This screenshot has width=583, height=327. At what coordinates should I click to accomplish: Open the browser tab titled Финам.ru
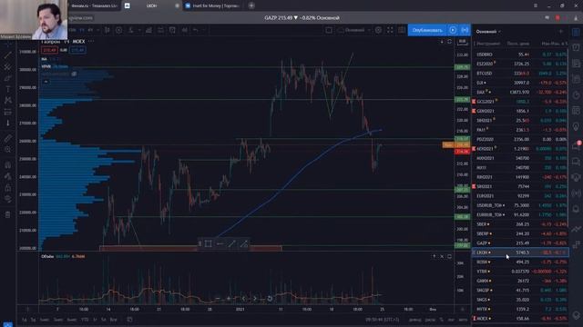(95, 5)
